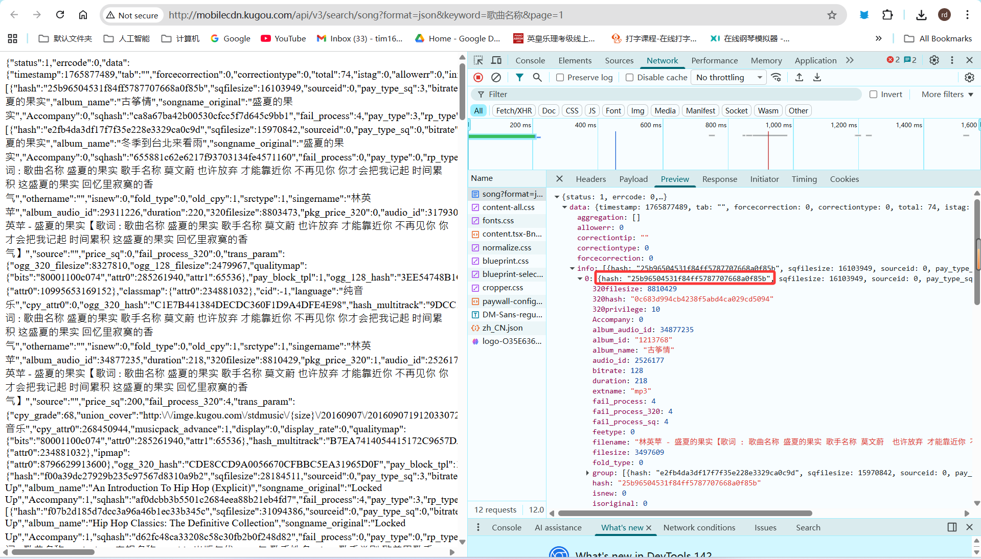The image size is (981, 559).
Task: Filter requests by CSS type
Action: [572, 110]
